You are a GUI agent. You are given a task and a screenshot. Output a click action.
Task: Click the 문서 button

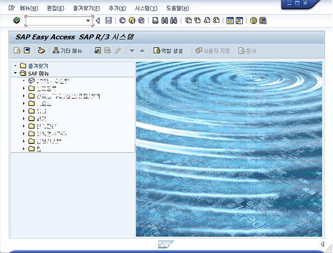pyautogui.click(x=247, y=51)
